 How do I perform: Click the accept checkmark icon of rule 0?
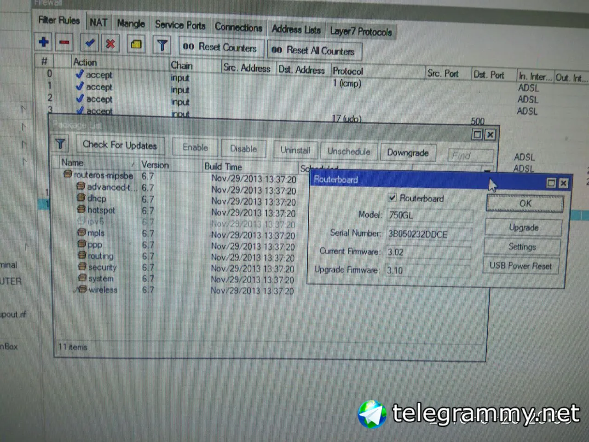(x=80, y=74)
